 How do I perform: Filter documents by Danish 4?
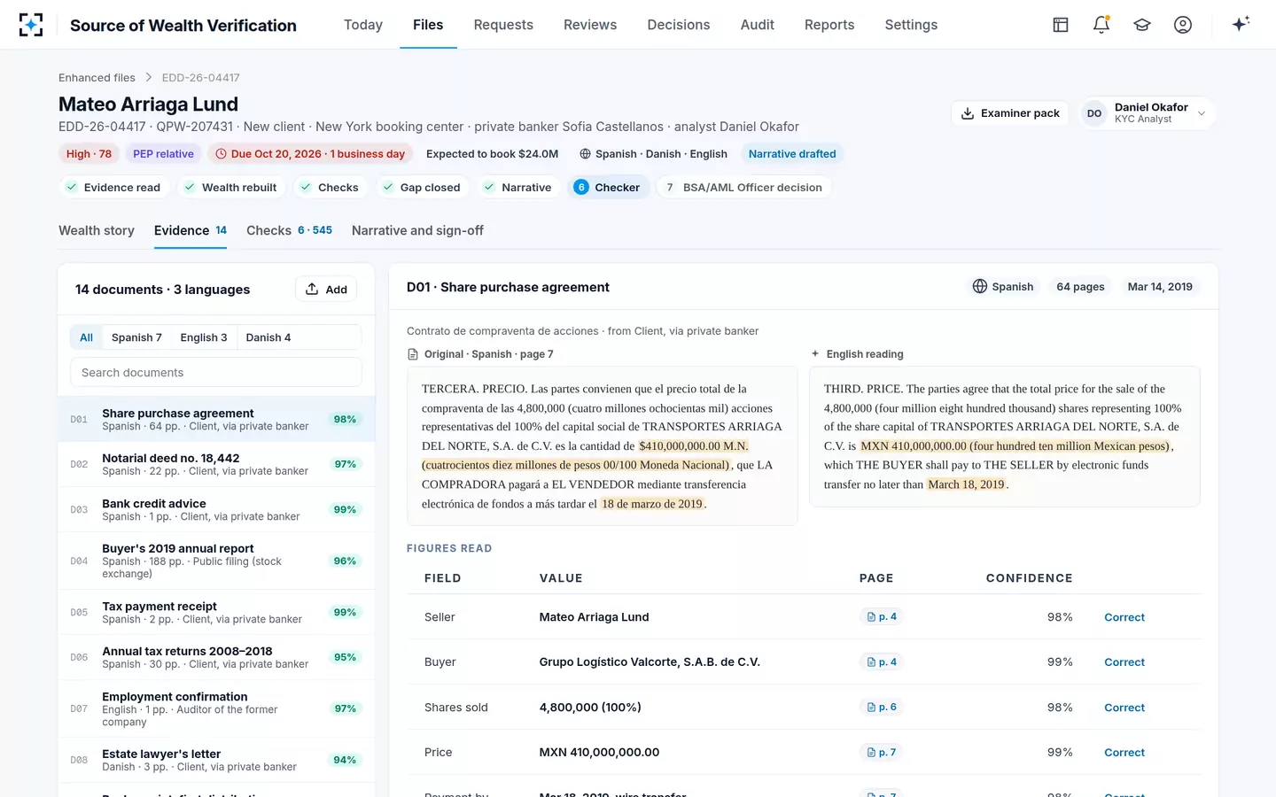[268, 337]
